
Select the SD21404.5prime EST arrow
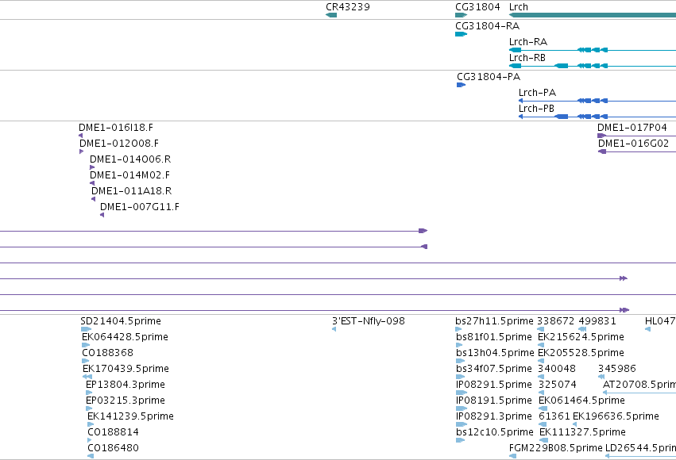[x=86, y=329]
